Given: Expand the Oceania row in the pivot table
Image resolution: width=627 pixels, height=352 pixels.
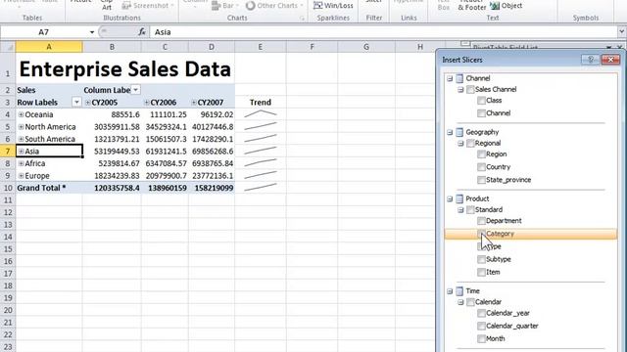Looking at the screenshot, I should tap(22, 114).
